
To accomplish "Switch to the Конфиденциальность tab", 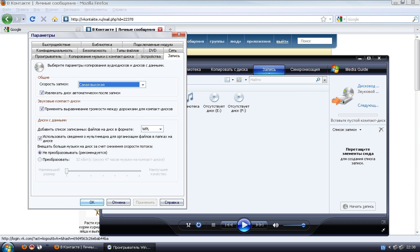I will pos(54,51).
